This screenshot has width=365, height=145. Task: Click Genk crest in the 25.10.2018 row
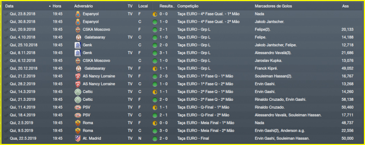click(78, 45)
